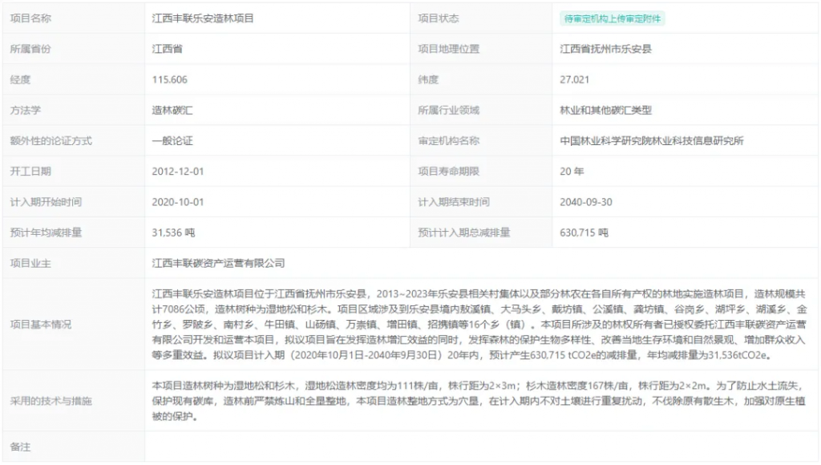This screenshot has height=465, width=821.
Task: Select crediting period start 2020-10-01
Action: (178, 202)
